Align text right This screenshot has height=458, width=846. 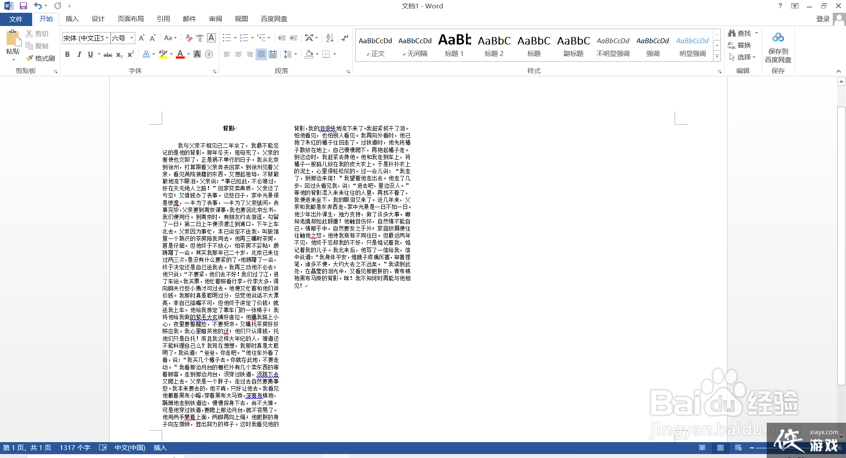click(250, 54)
